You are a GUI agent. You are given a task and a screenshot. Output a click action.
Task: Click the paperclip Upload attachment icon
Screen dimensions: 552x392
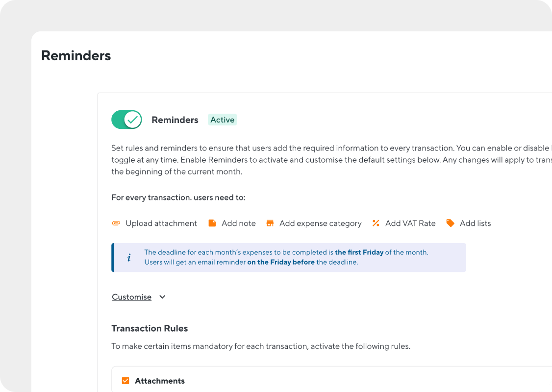click(x=116, y=223)
